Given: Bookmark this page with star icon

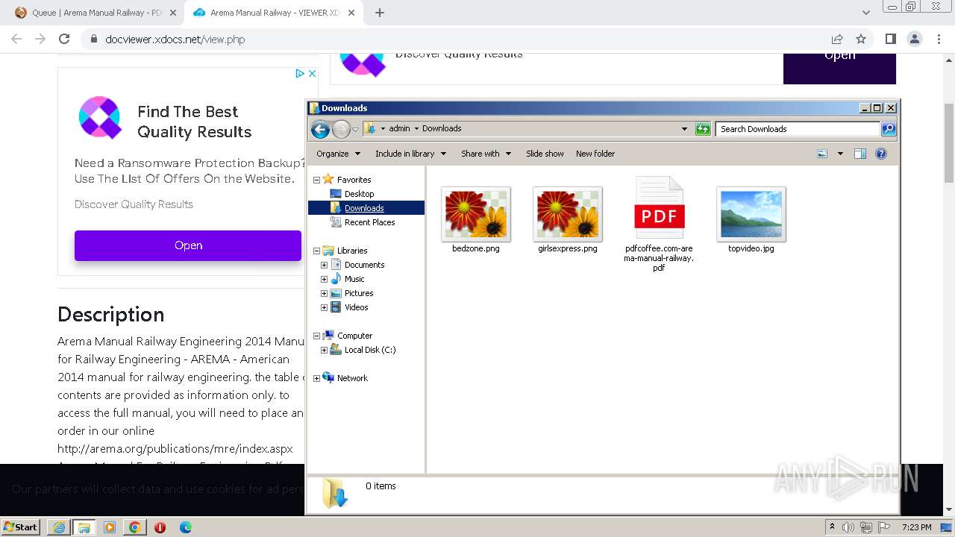Looking at the screenshot, I should click(861, 39).
